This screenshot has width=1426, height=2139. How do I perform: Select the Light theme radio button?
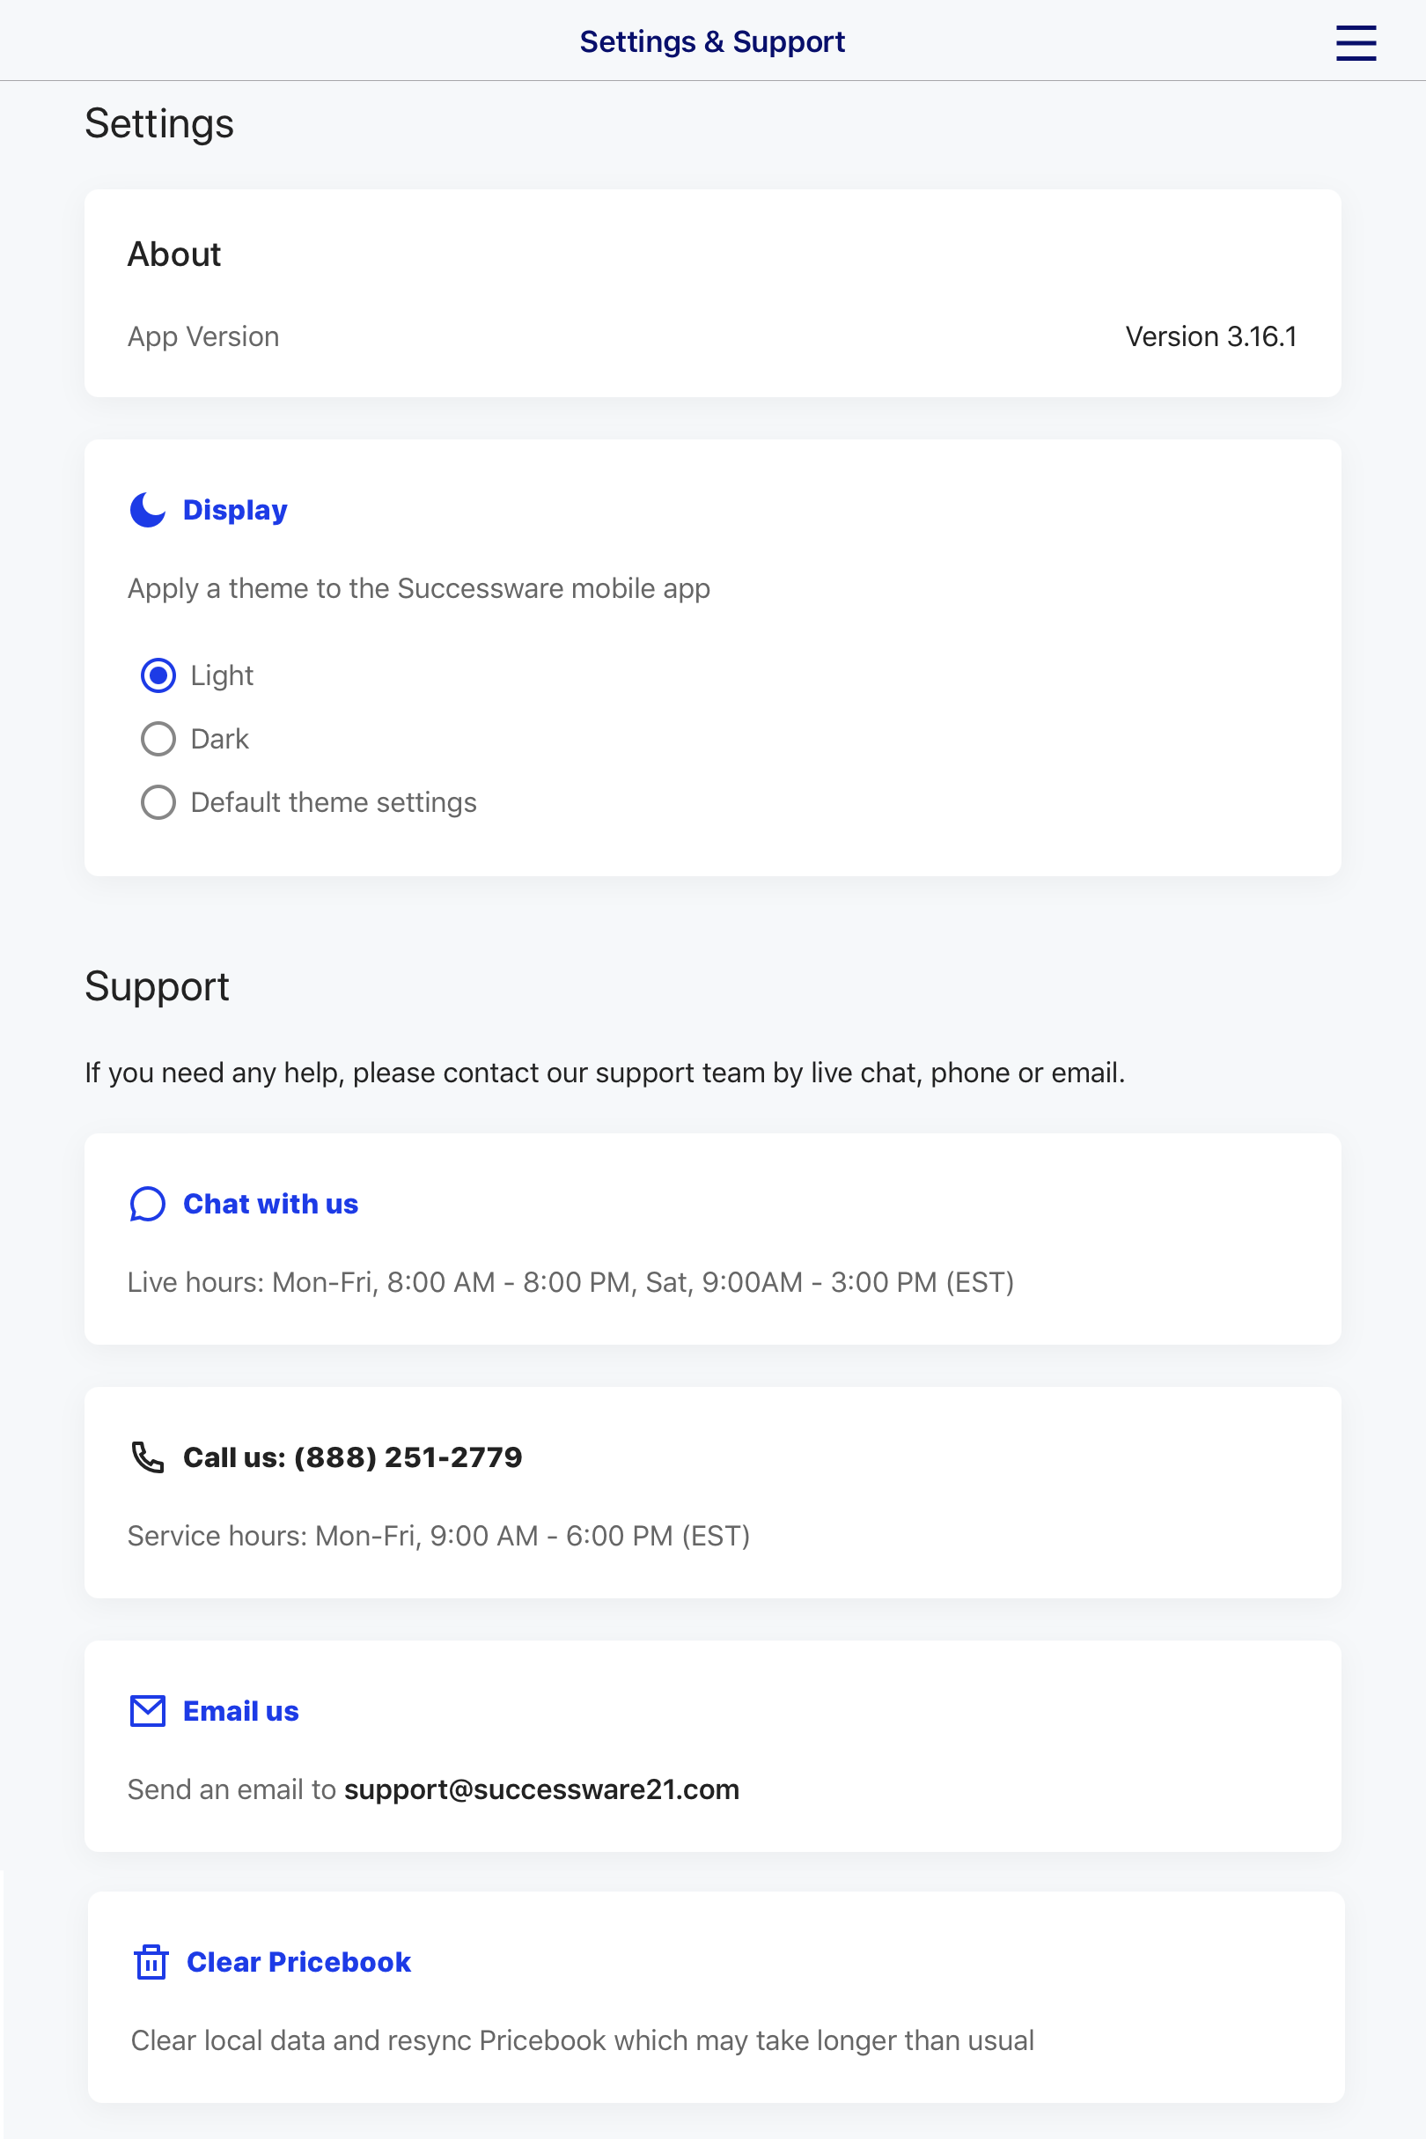pos(158,675)
